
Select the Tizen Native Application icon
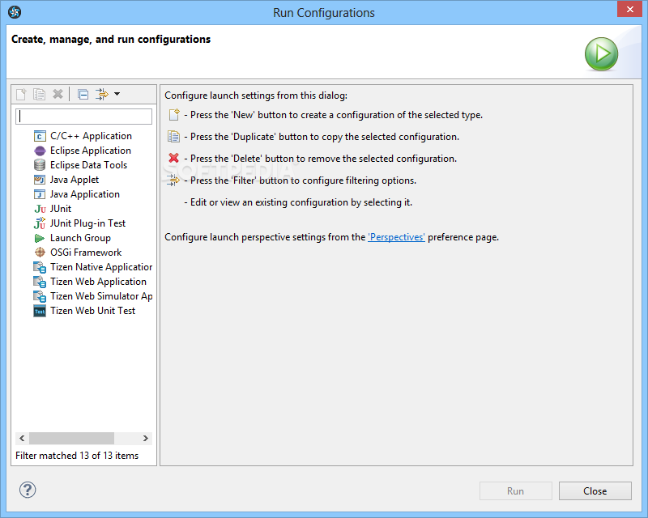point(40,267)
